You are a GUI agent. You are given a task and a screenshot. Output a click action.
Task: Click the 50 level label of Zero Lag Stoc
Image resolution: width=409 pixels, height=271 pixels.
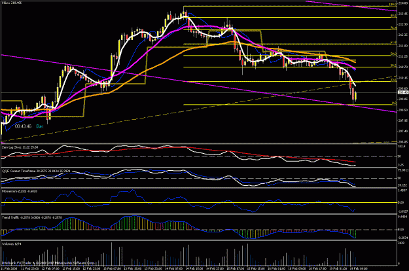(x=399, y=156)
